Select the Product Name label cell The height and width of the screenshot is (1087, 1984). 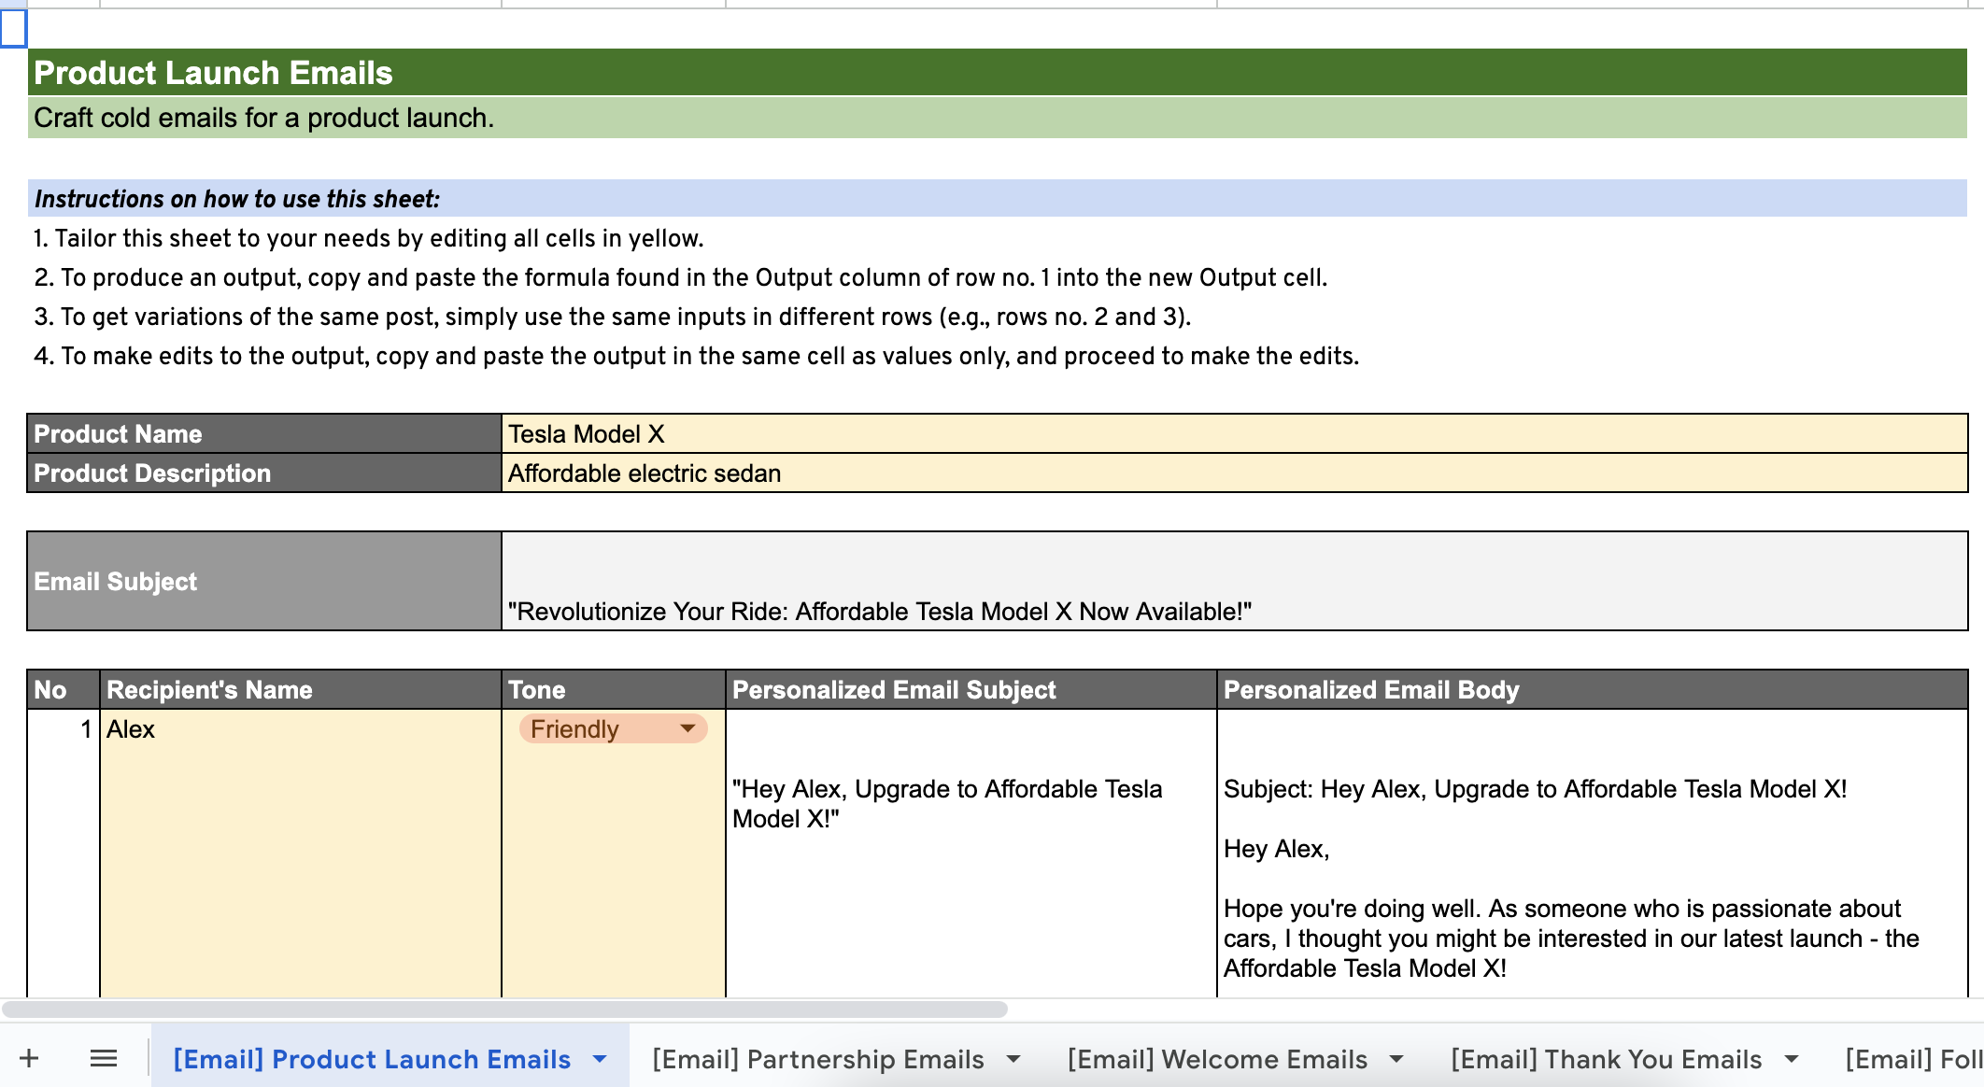tap(264, 433)
